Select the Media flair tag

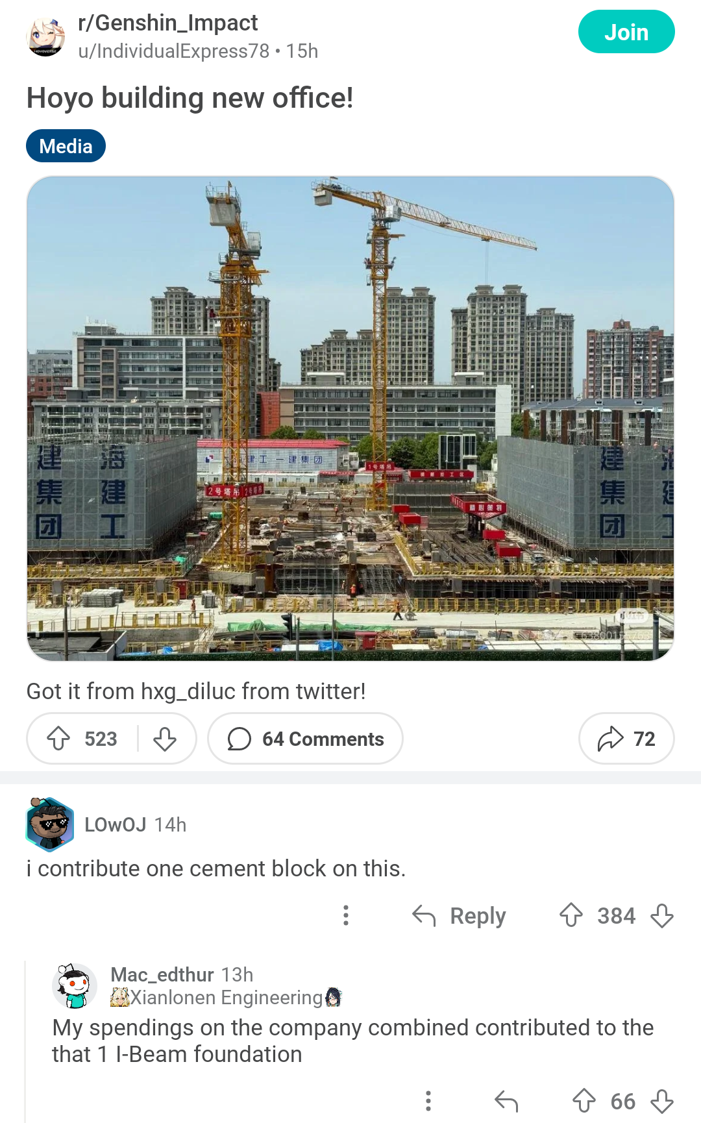point(66,146)
